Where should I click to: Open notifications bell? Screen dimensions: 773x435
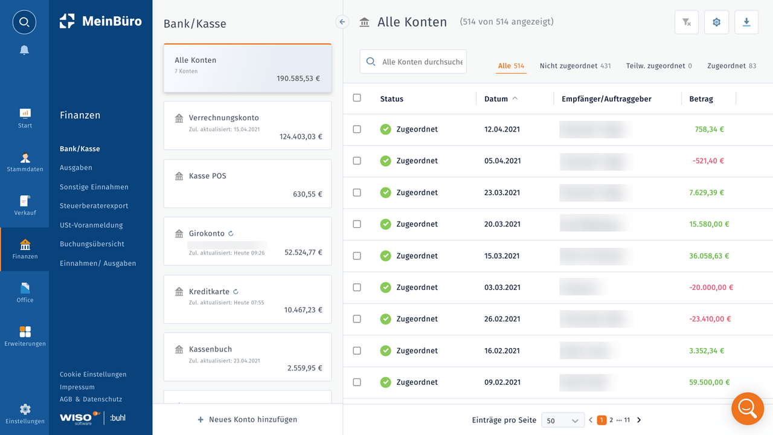point(24,50)
